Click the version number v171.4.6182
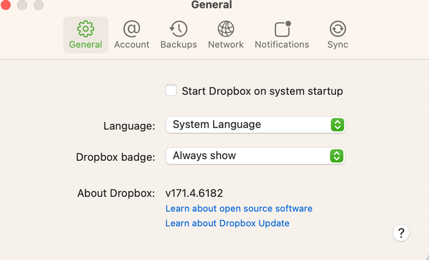The image size is (429, 260). 194,194
